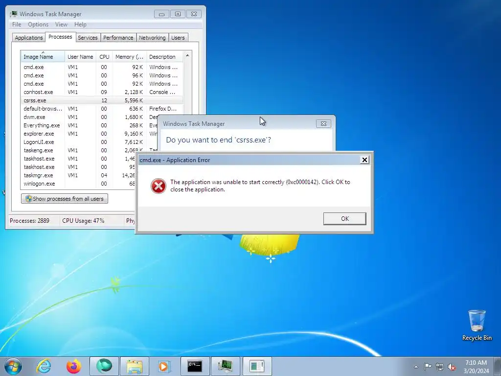Viewport: 501px width, 376px height.
Task: Open the View menu in Task Manager
Action: click(x=61, y=24)
